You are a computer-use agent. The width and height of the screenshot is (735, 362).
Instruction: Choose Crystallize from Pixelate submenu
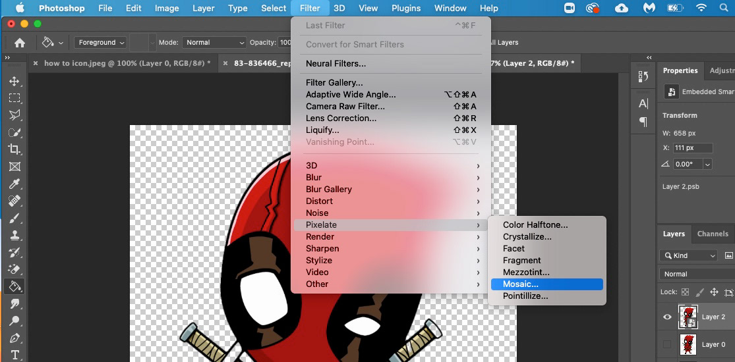[x=547, y=237]
